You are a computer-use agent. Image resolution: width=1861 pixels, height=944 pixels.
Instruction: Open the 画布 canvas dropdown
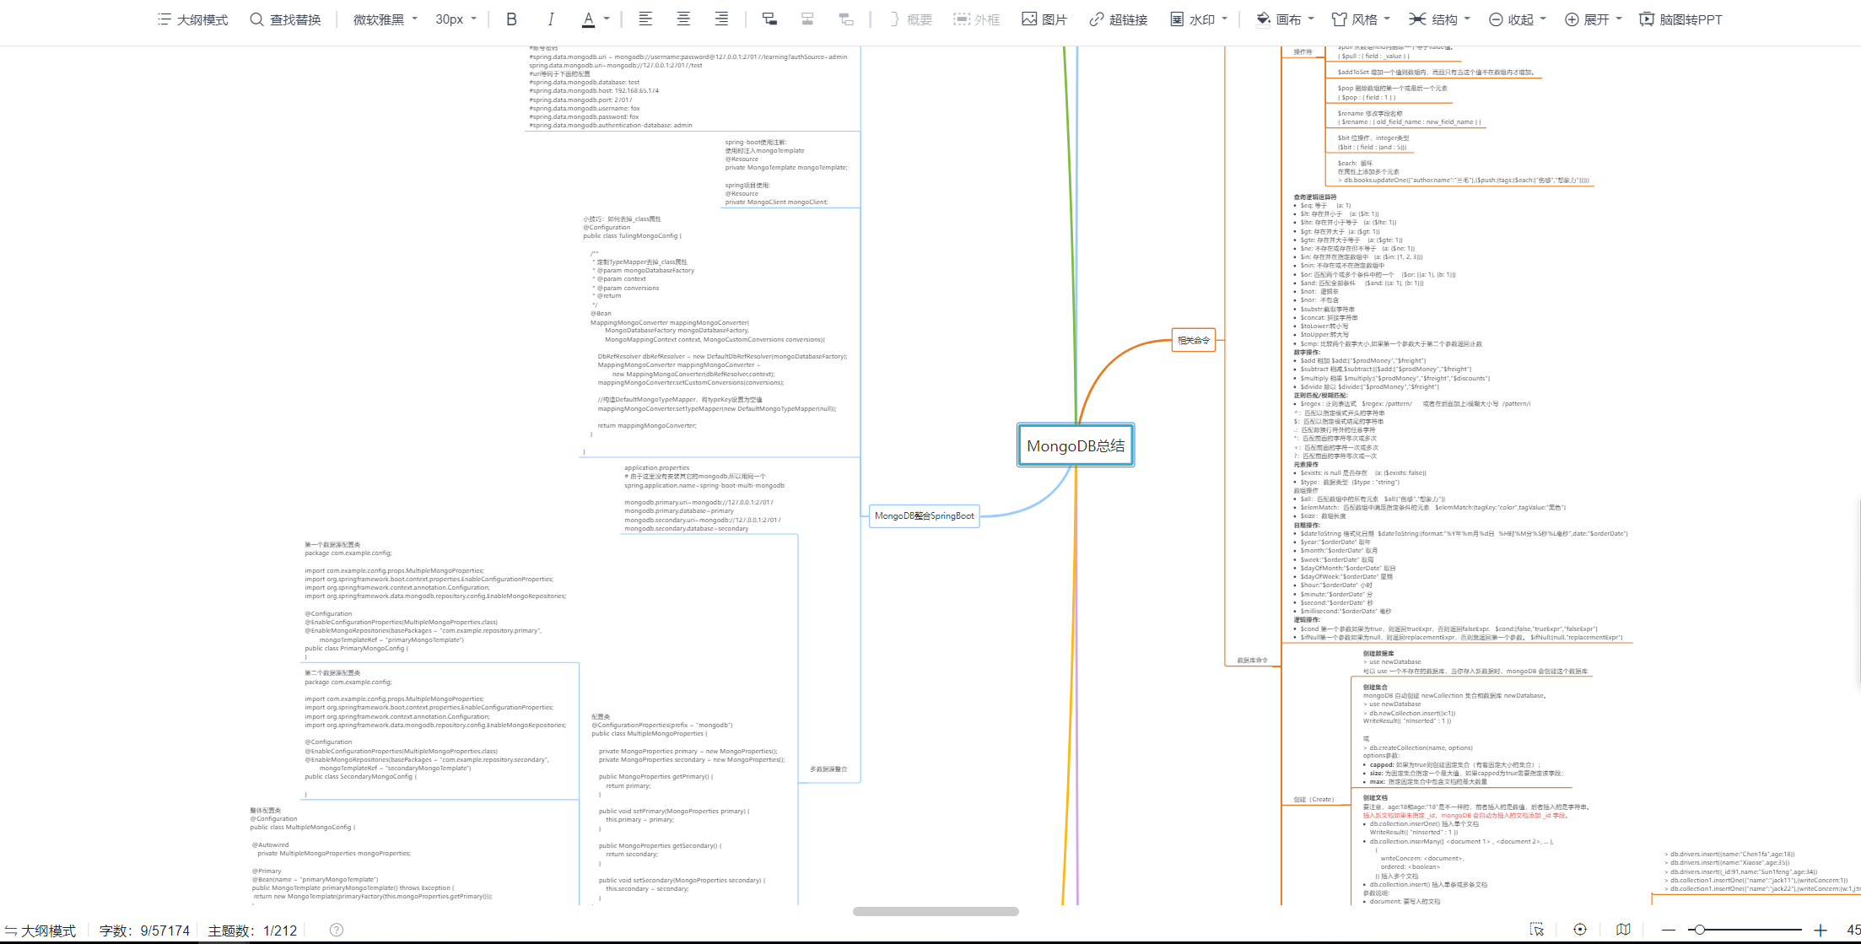tap(1285, 19)
